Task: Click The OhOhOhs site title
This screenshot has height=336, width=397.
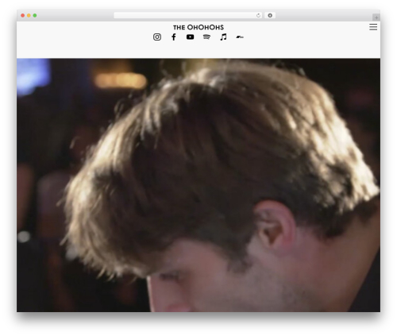Action: 198,27
